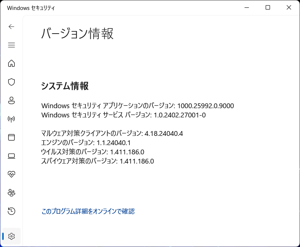Go back with the back arrow

tap(11, 27)
